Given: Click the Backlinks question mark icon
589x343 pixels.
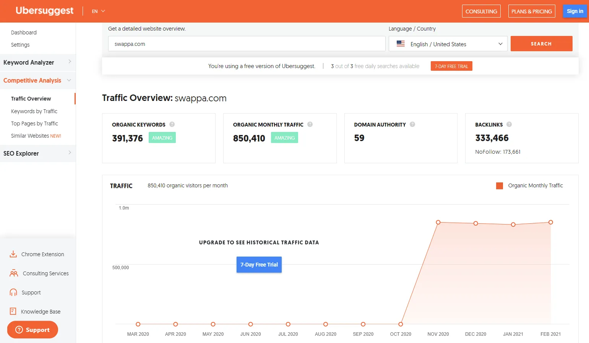Looking at the screenshot, I should click(x=509, y=124).
